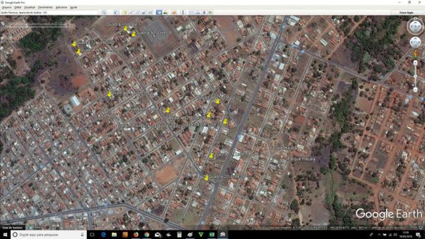425x239 pixels.
Task: Select the Add Path tool
Action: (137, 13)
